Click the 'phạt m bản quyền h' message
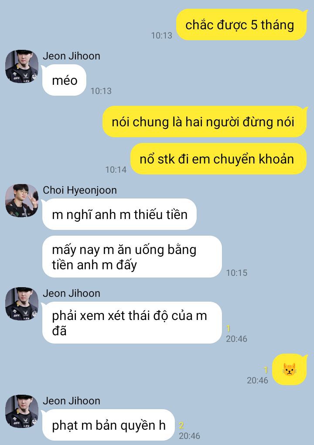This screenshot has height=445, width=314. coord(108,425)
